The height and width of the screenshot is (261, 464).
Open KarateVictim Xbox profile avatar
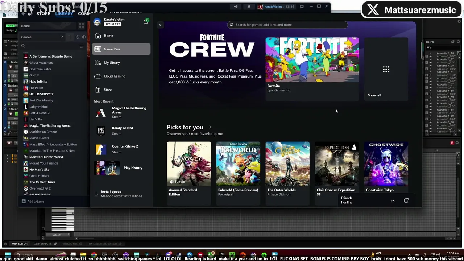click(x=97, y=22)
